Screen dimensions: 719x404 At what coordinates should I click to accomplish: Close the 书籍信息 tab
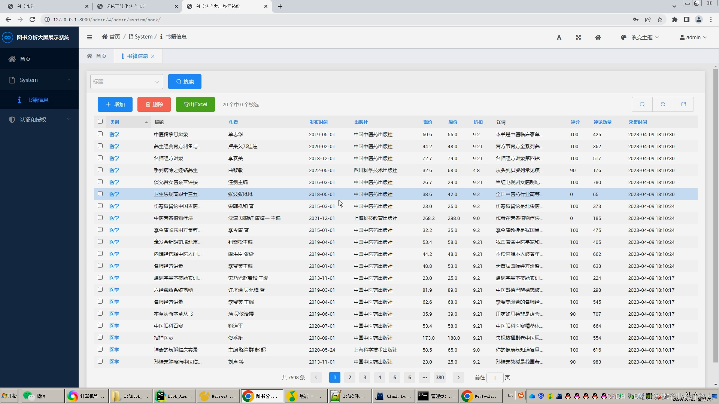click(x=153, y=56)
